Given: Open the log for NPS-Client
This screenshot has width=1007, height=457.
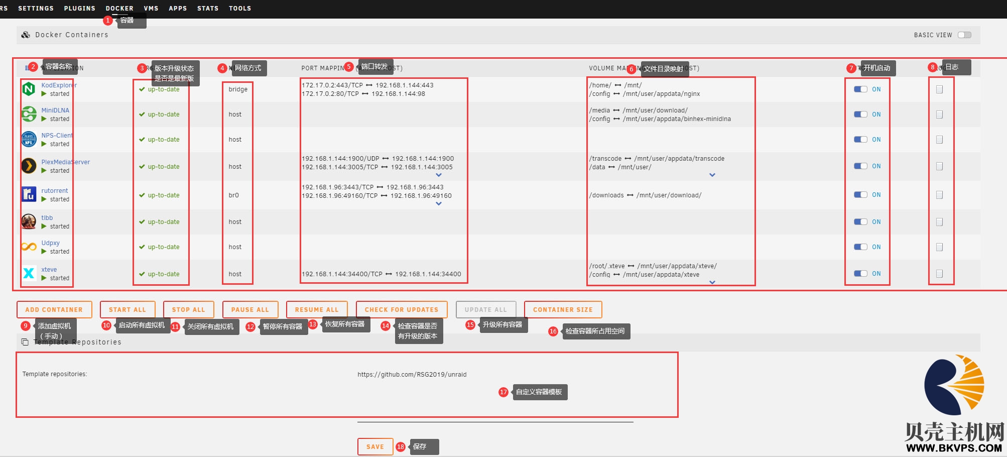Looking at the screenshot, I should point(939,140).
